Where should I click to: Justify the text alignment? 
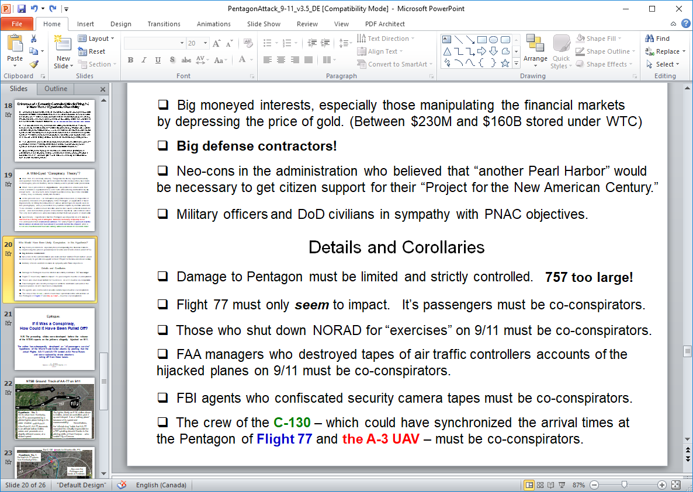309,60
